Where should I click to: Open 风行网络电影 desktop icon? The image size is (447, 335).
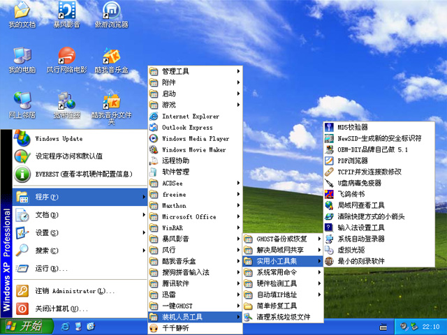point(66,59)
